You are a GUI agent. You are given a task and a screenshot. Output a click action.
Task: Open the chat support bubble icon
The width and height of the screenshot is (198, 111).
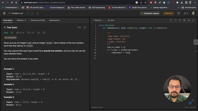point(190,103)
